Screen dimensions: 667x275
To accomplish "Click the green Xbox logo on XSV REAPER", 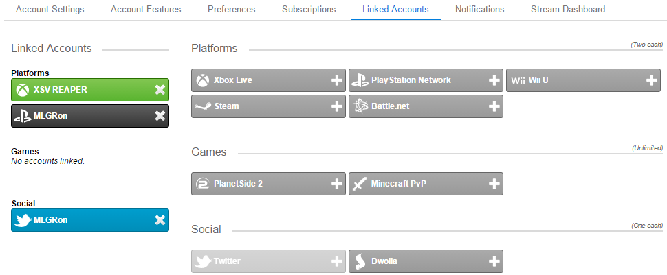I will [x=23, y=90].
